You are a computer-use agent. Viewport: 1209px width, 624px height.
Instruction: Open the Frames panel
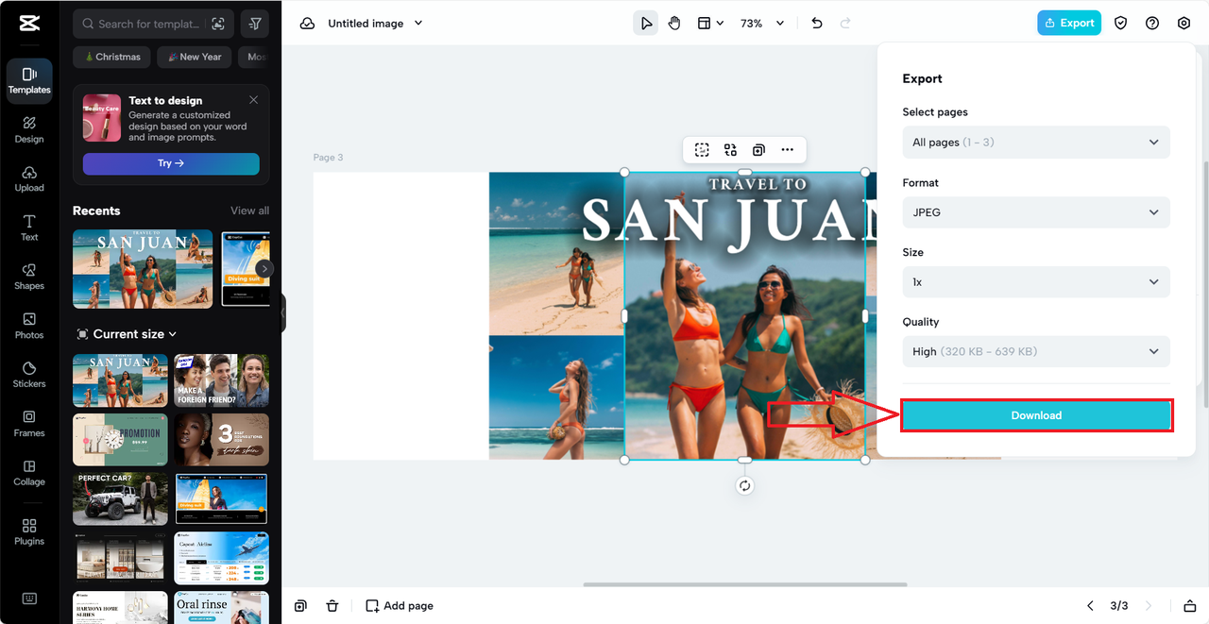(29, 424)
